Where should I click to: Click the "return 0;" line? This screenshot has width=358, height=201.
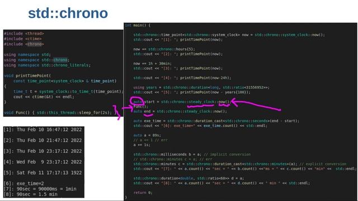click(x=143, y=193)
